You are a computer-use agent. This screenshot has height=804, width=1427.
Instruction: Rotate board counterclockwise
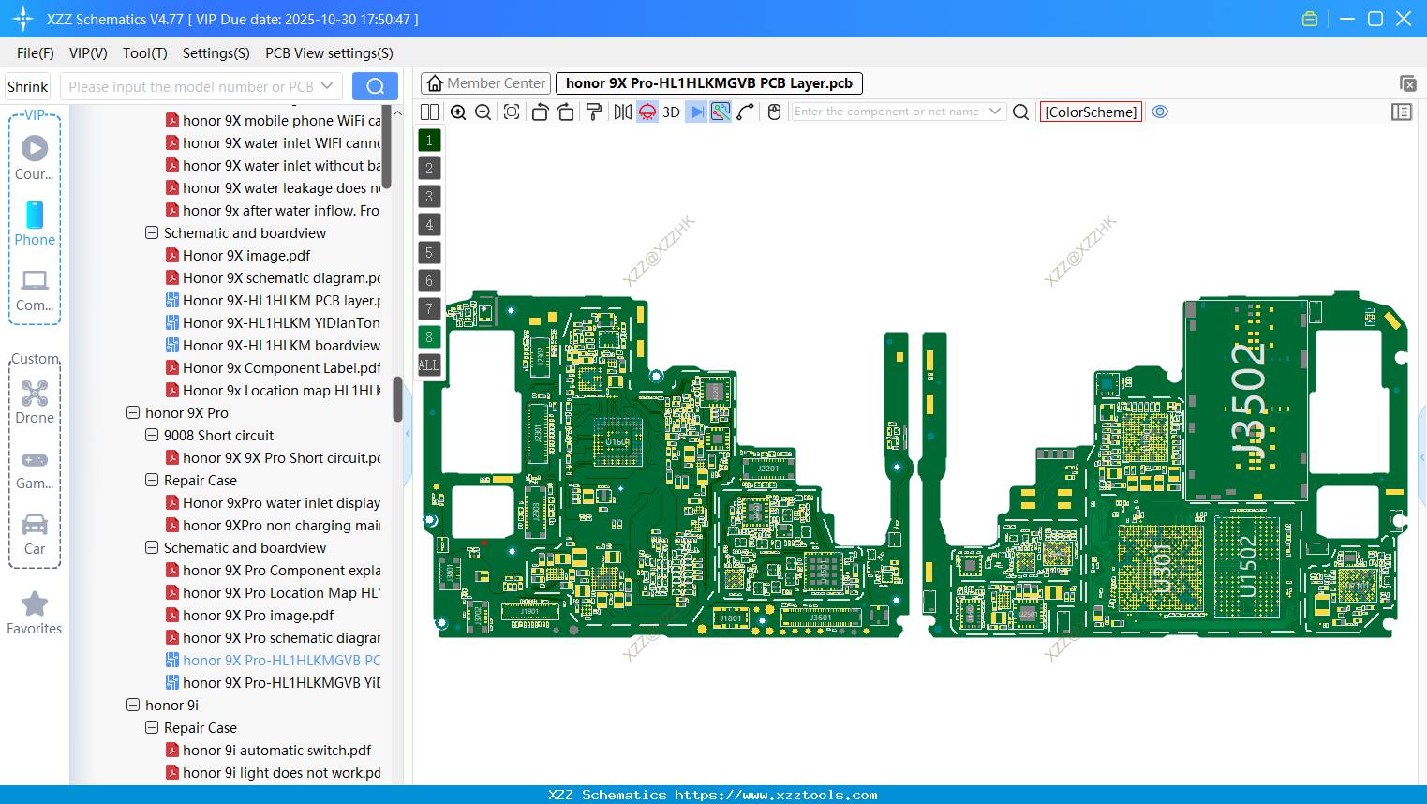pyautogui.click(x=540, y=112)
